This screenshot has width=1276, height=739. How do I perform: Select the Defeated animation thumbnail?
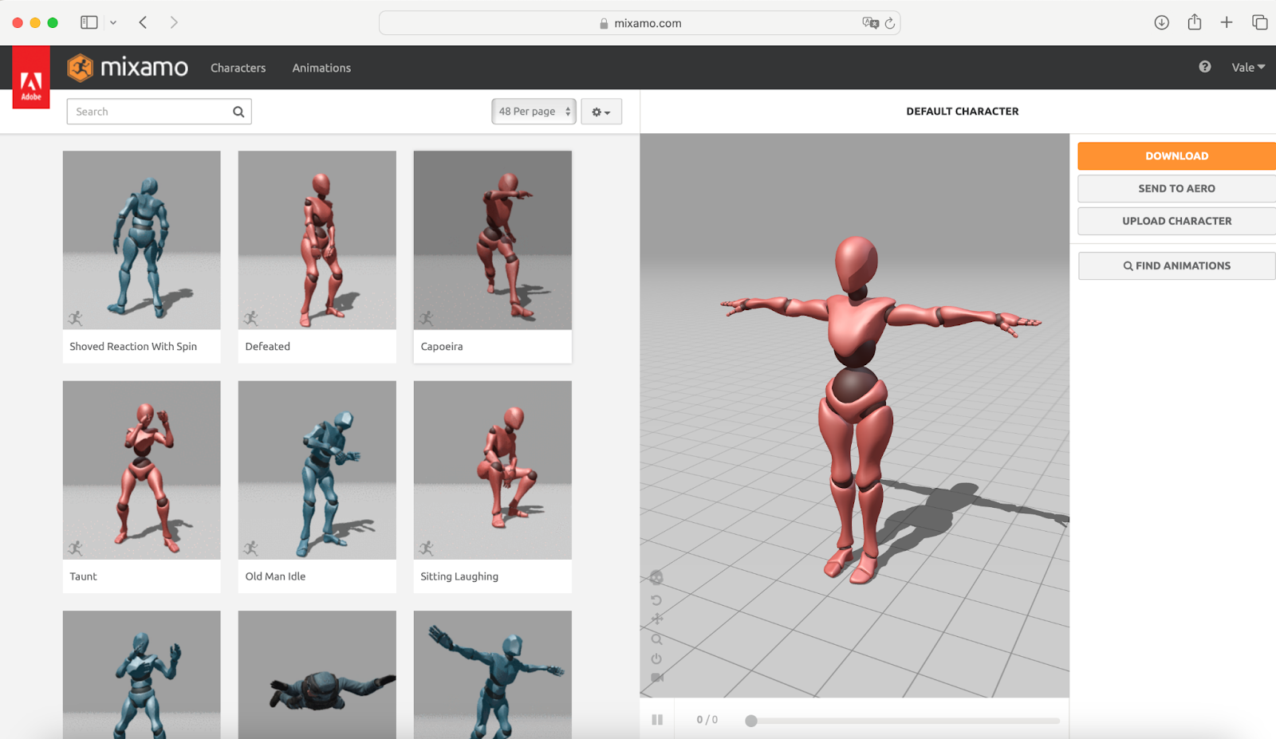pos(317,240)
